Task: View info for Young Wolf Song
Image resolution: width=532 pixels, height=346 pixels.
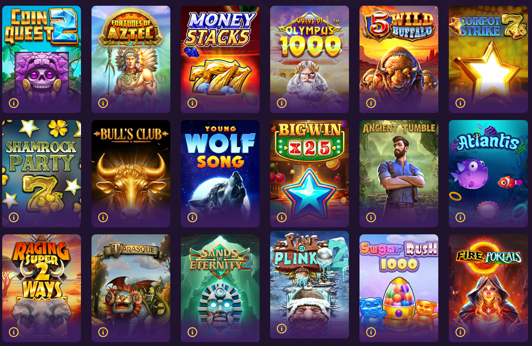Action: [x=192, y=217]
